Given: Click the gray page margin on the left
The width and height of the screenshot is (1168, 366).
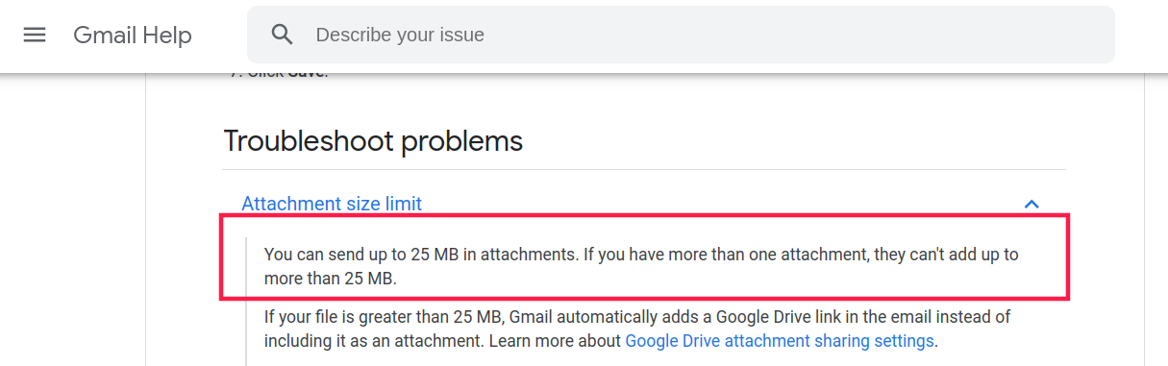Looking at the screenshot, I should (x=72, y=219).
